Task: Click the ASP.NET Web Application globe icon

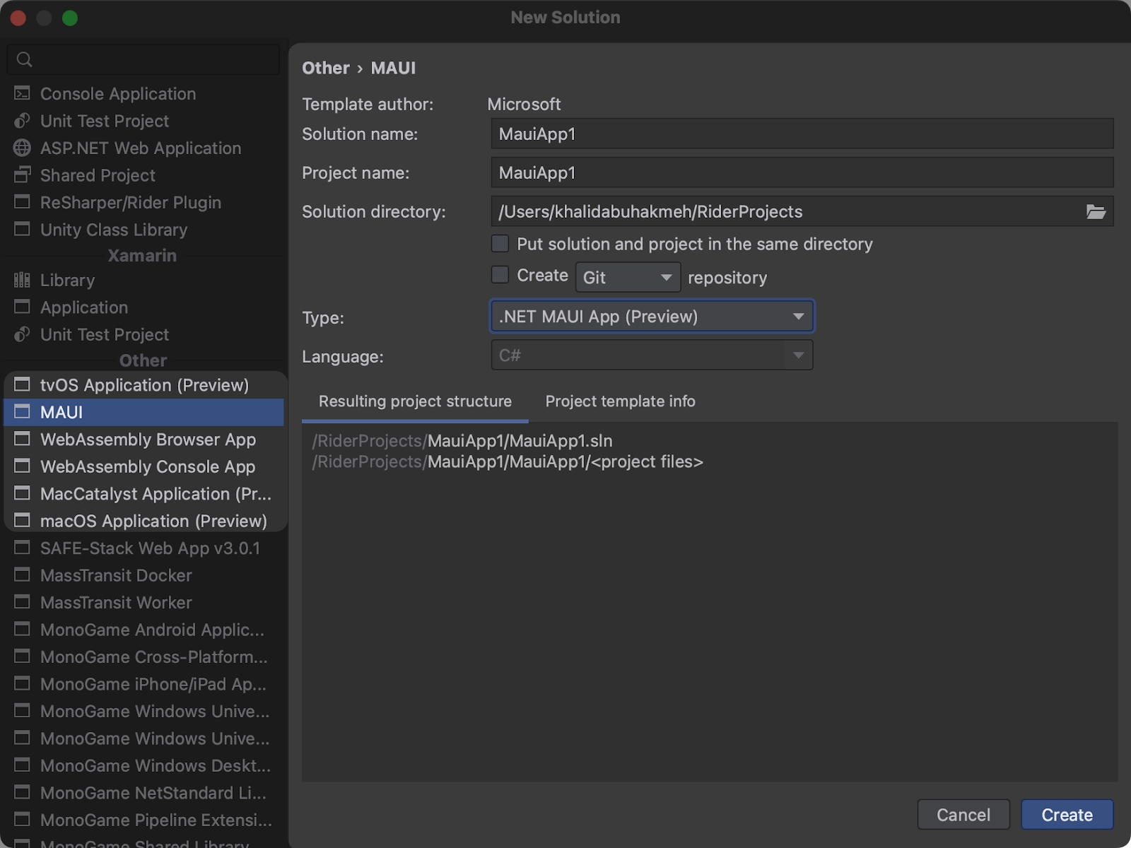Action: pos(22,148)
